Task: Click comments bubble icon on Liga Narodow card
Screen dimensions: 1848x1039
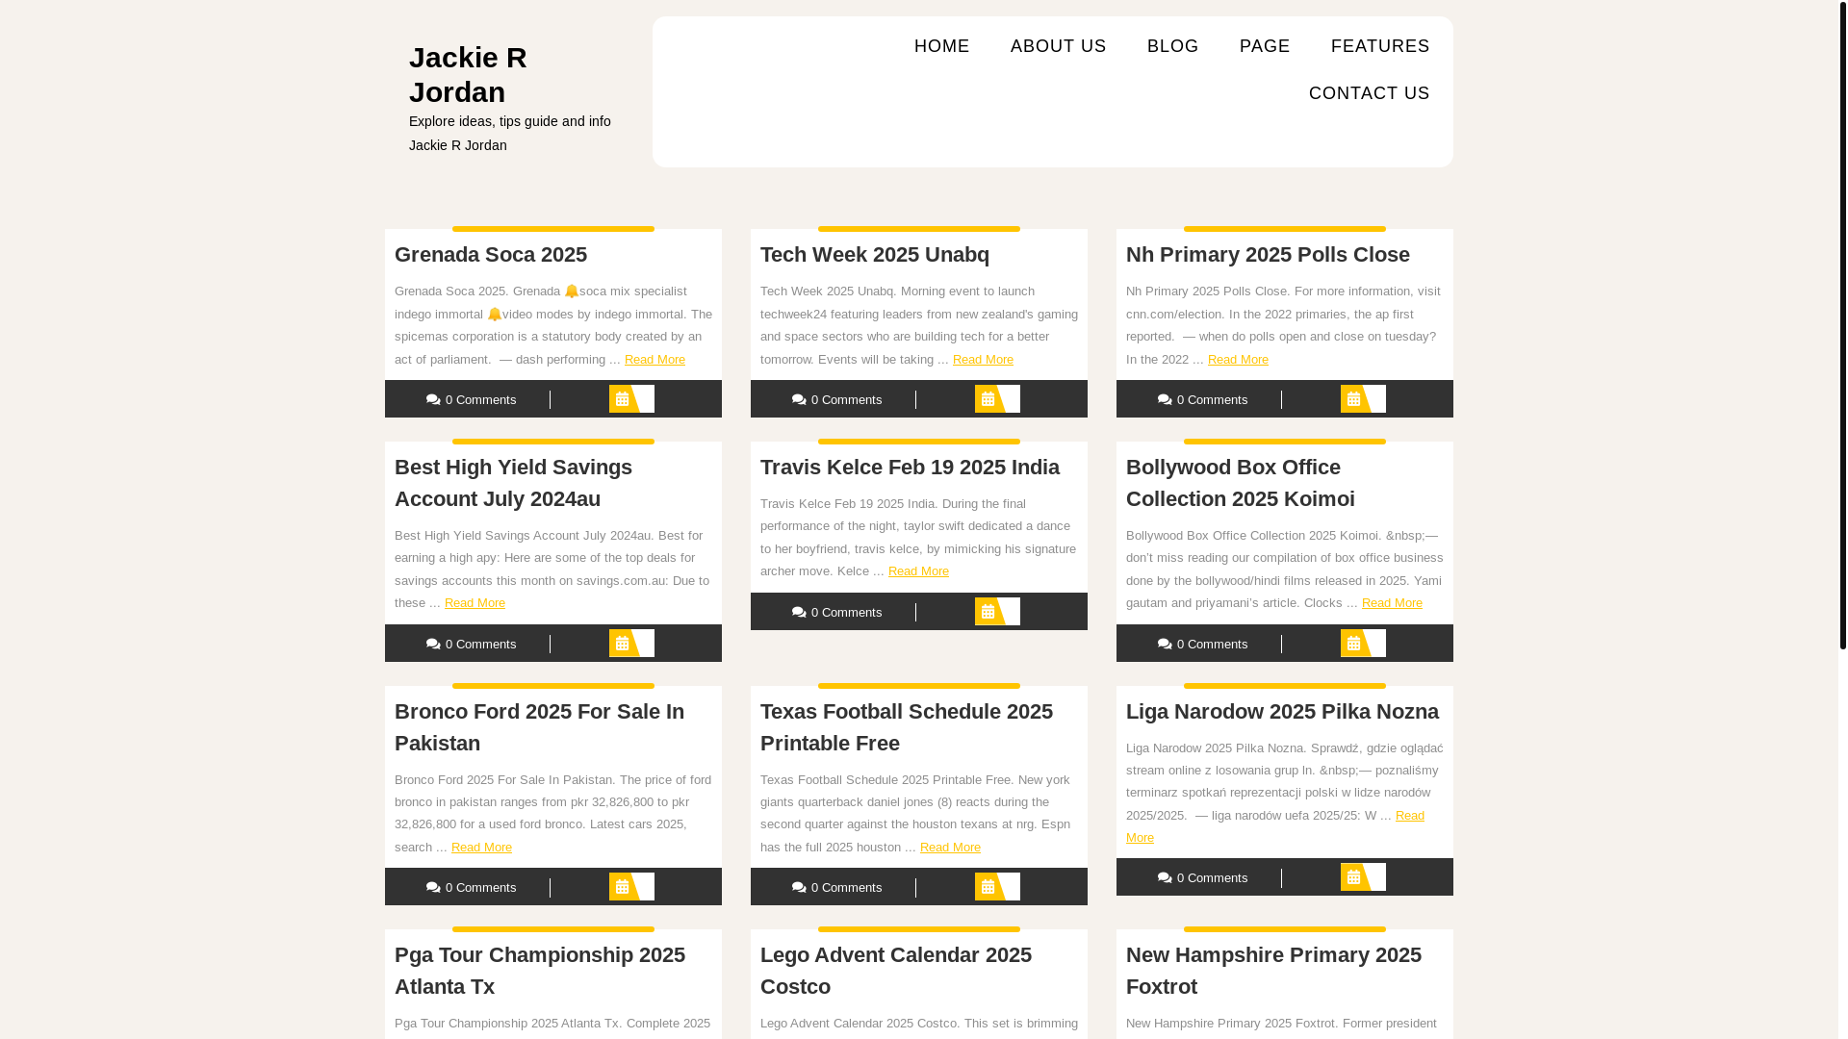Action: 1165,878
